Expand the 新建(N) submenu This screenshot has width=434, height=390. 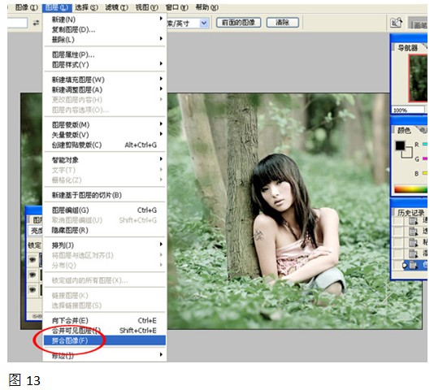point(161,19)
